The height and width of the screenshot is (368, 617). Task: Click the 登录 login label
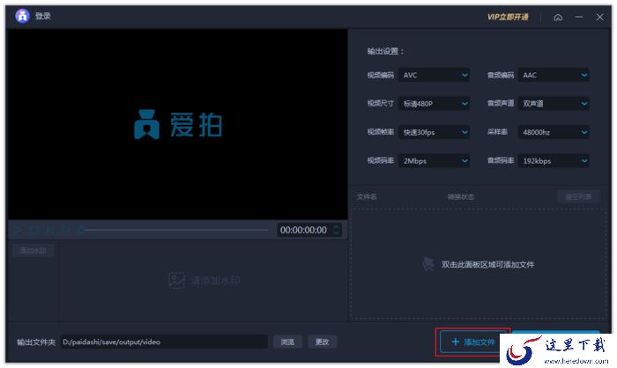(x=43, y=16)
